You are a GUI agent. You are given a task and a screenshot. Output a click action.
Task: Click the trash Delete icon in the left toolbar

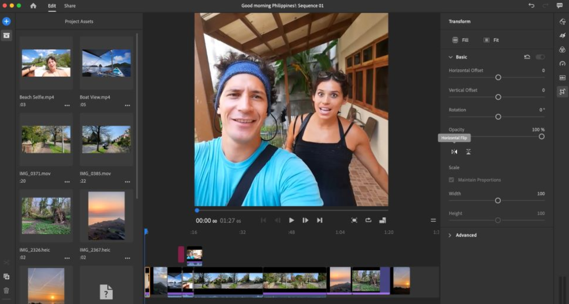click(x=6, y=291)
